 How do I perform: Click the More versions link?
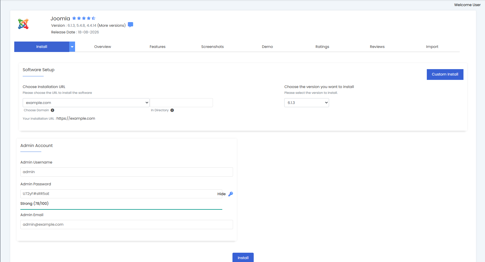point(112,26)
